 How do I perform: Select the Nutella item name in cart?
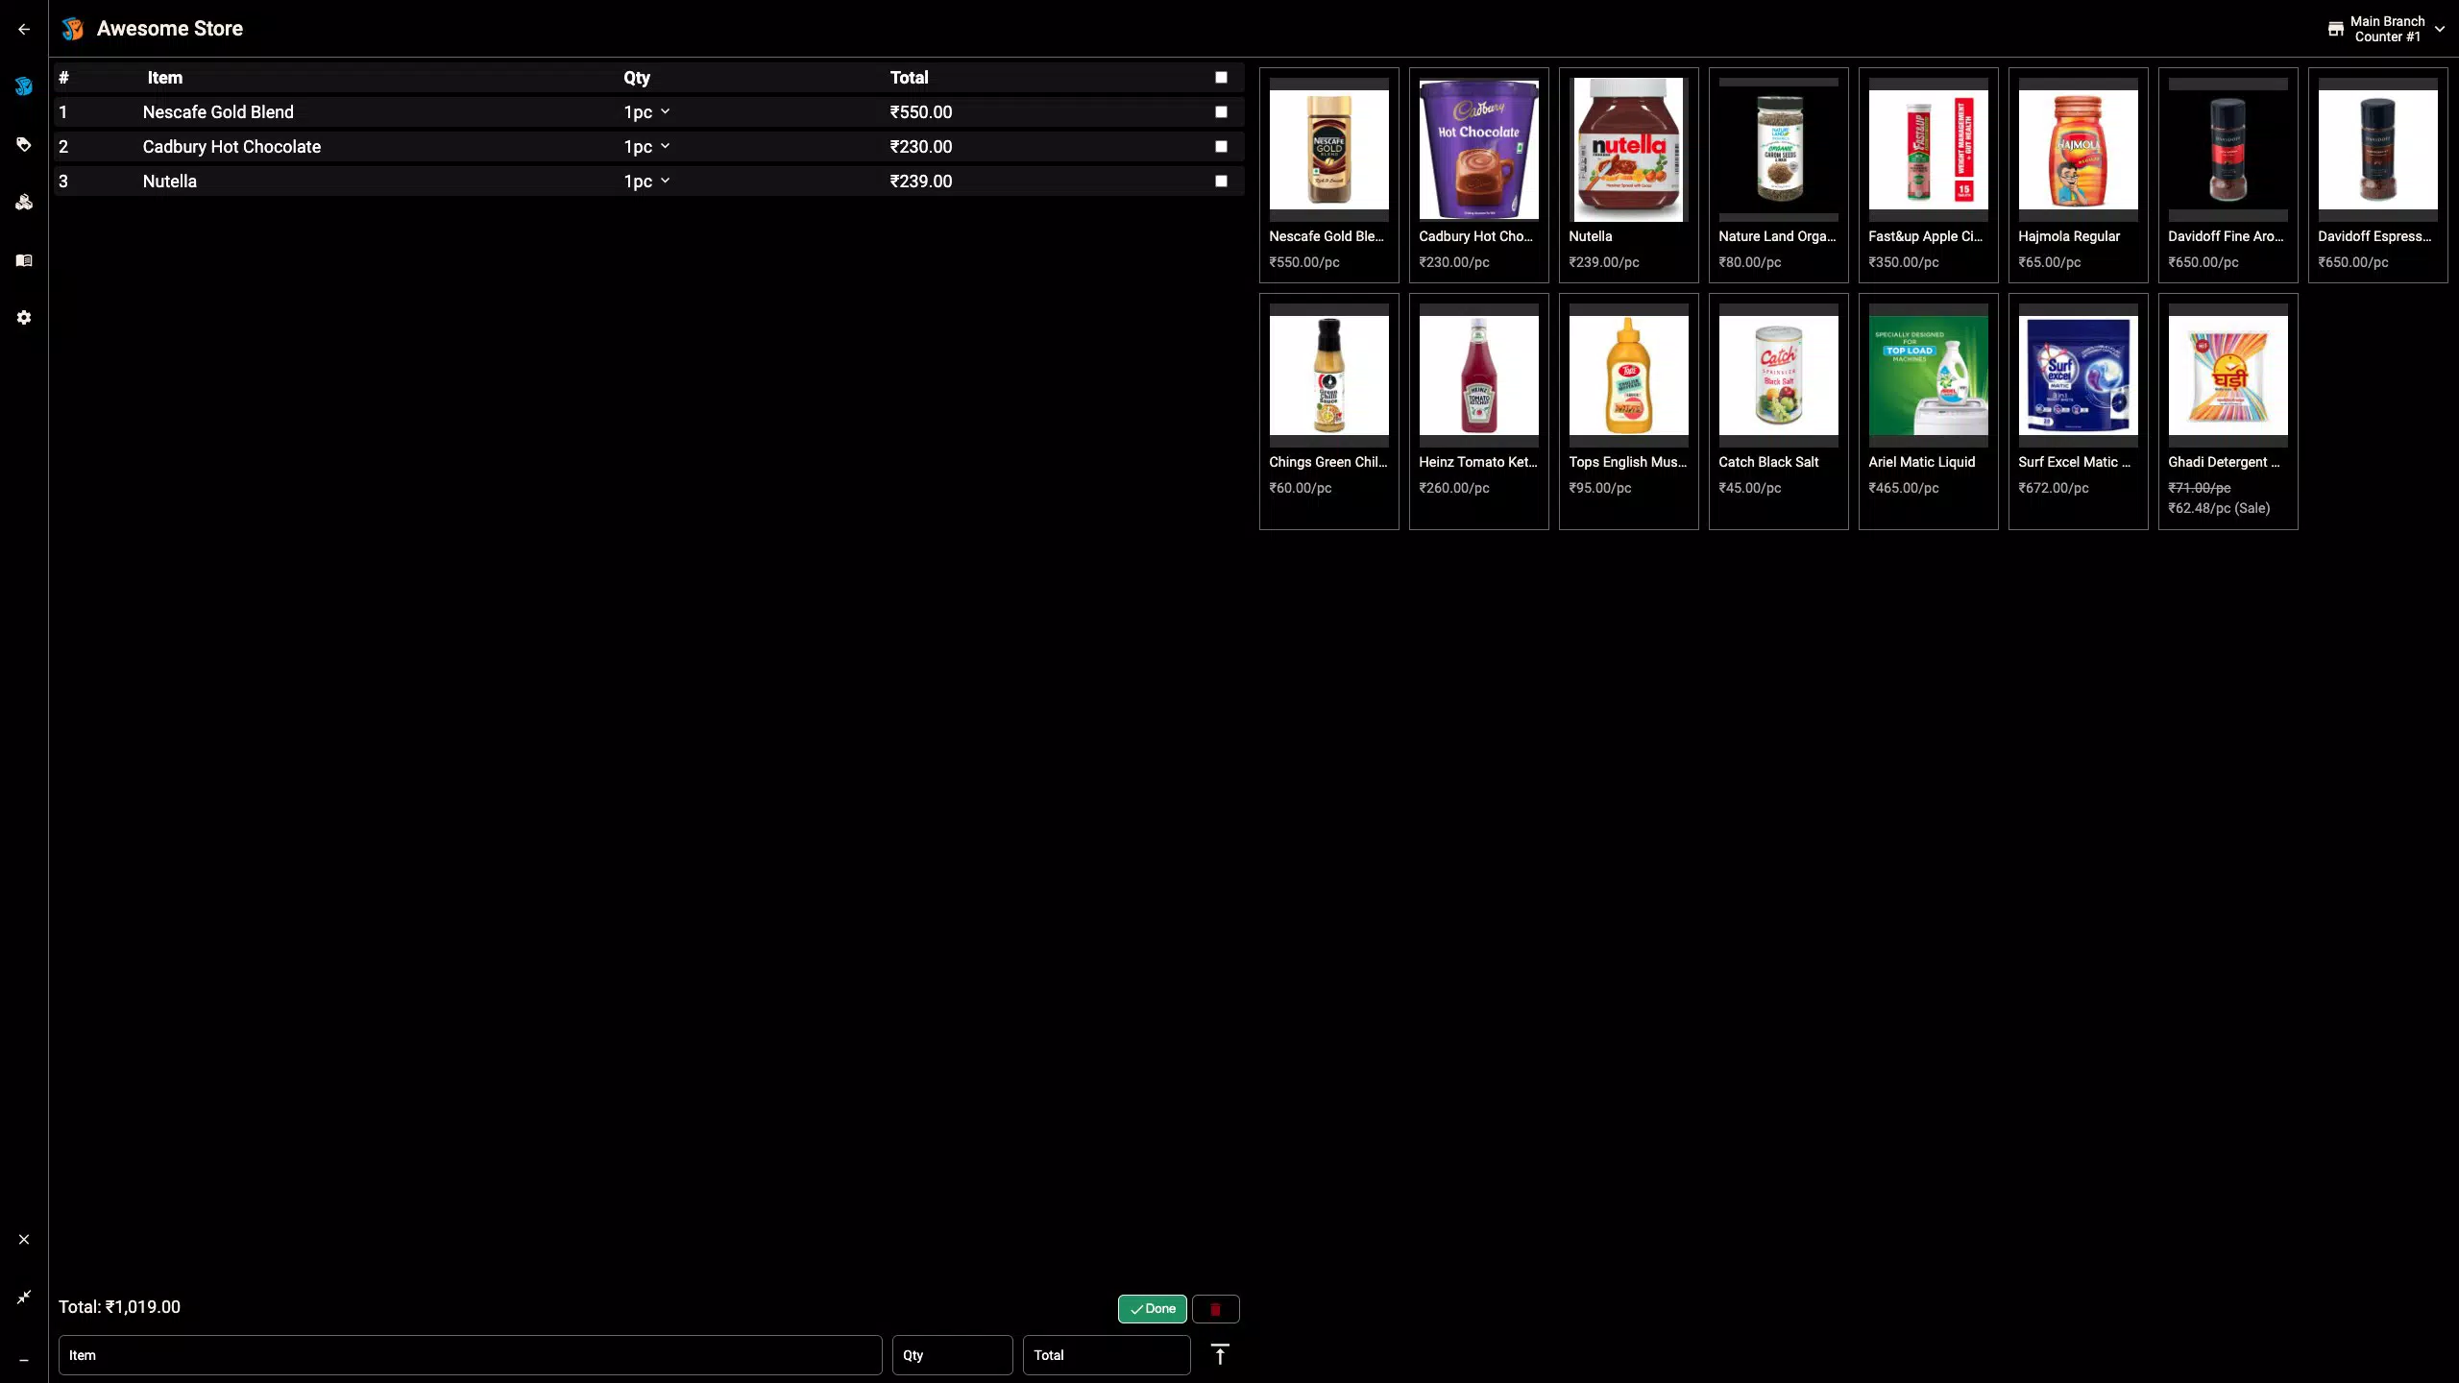pos(169,182)
